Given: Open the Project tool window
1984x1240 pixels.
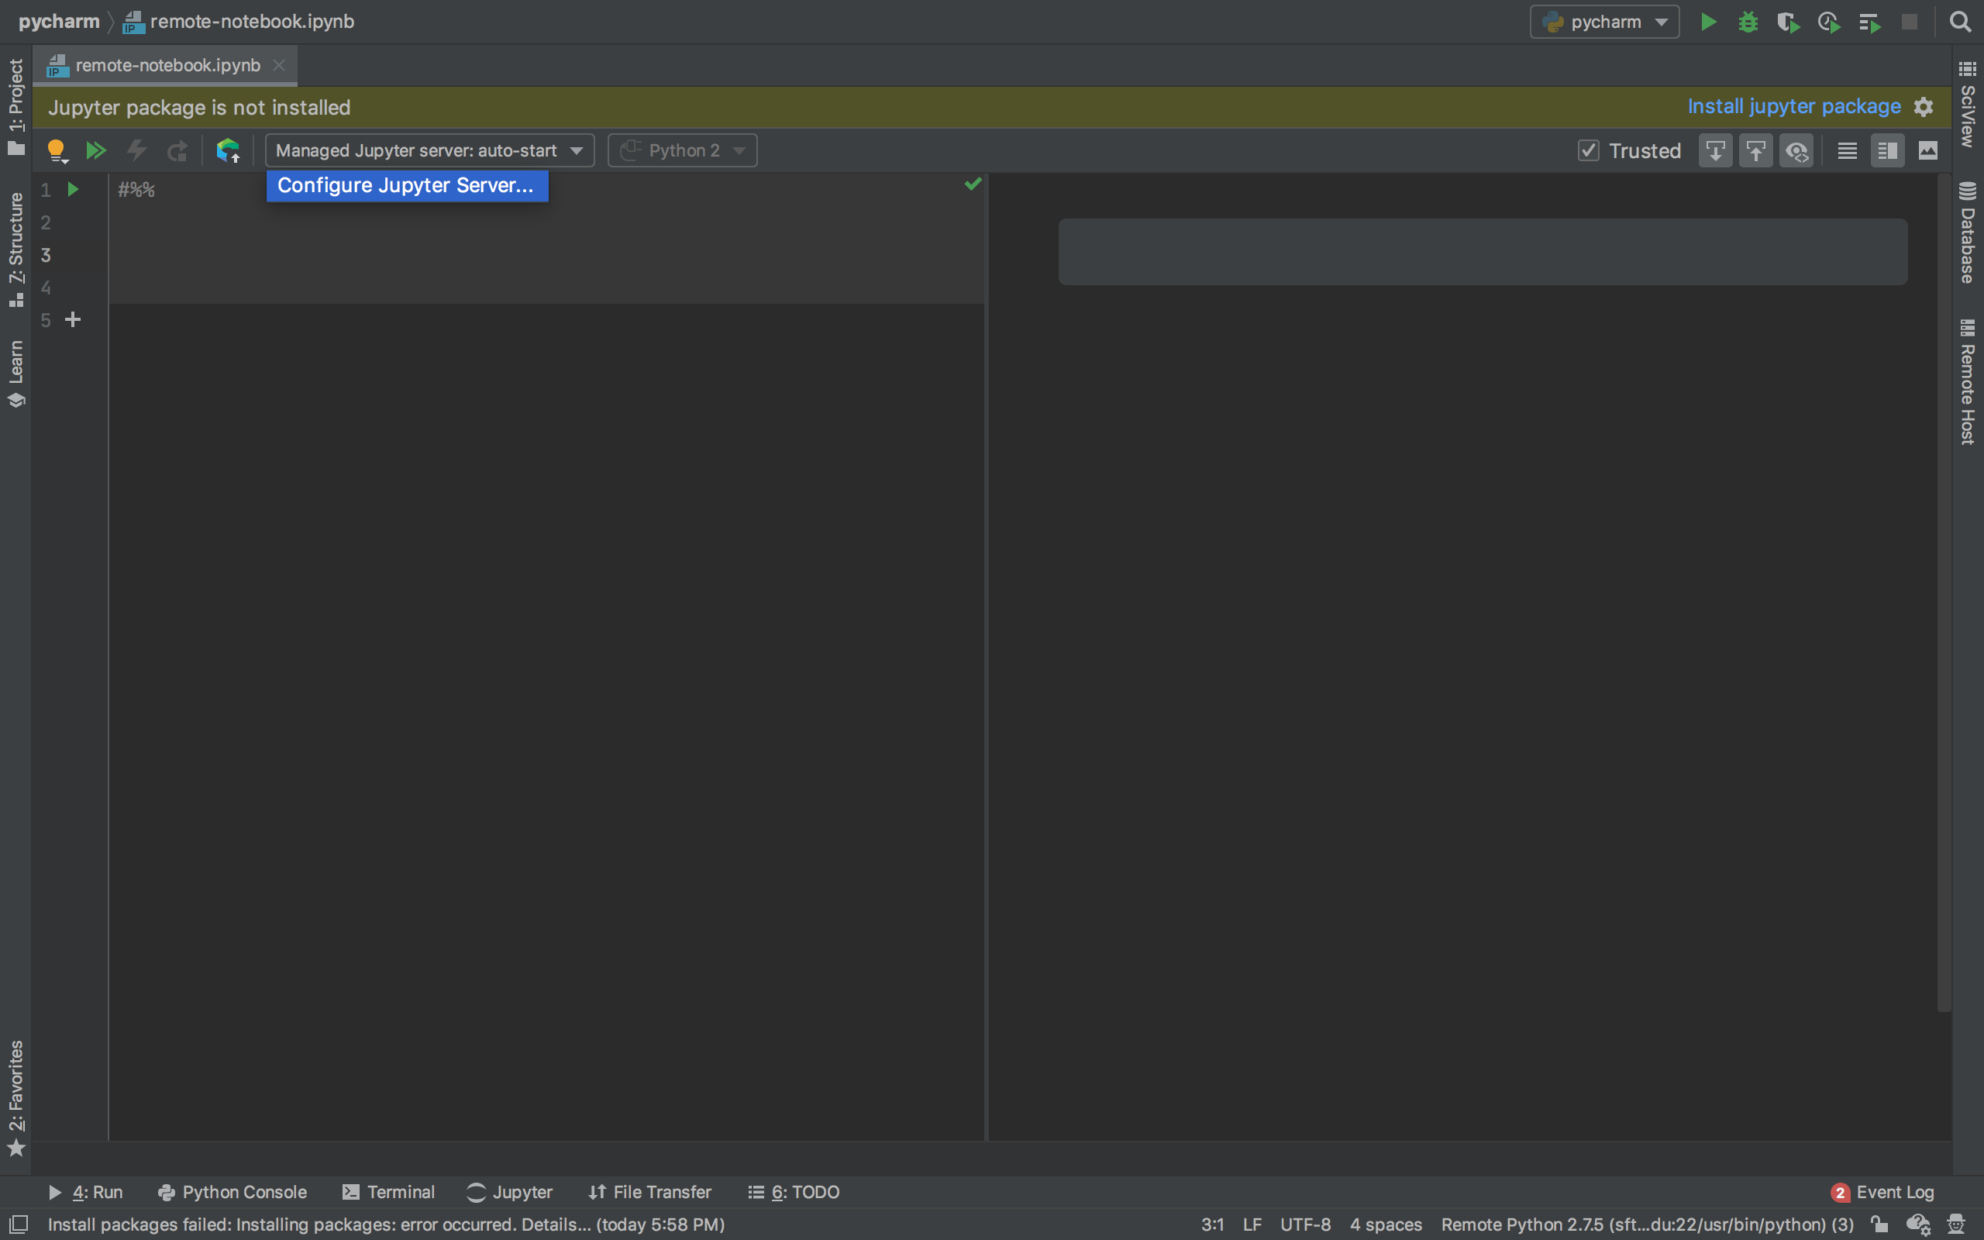Looking at the screenshot, I should tap(15, 107).
